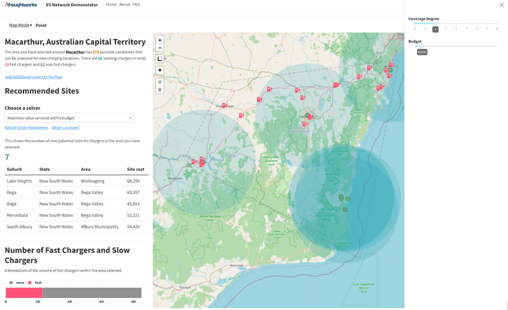Set Coverage Degree to step 7
The image size is (508, 310).
point(466,24)
